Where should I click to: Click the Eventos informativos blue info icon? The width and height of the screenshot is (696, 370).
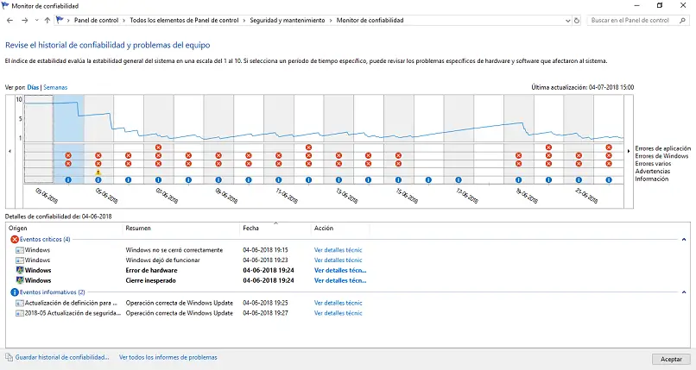pyautogui.click(x=15, y=292)
